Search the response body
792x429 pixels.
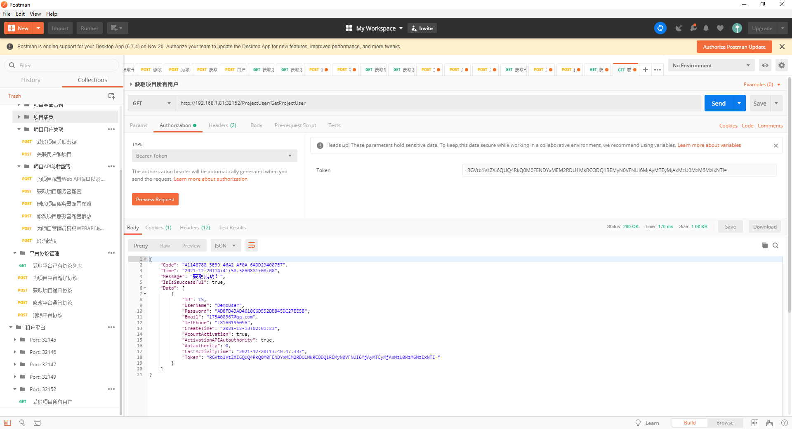coord(775,245)
